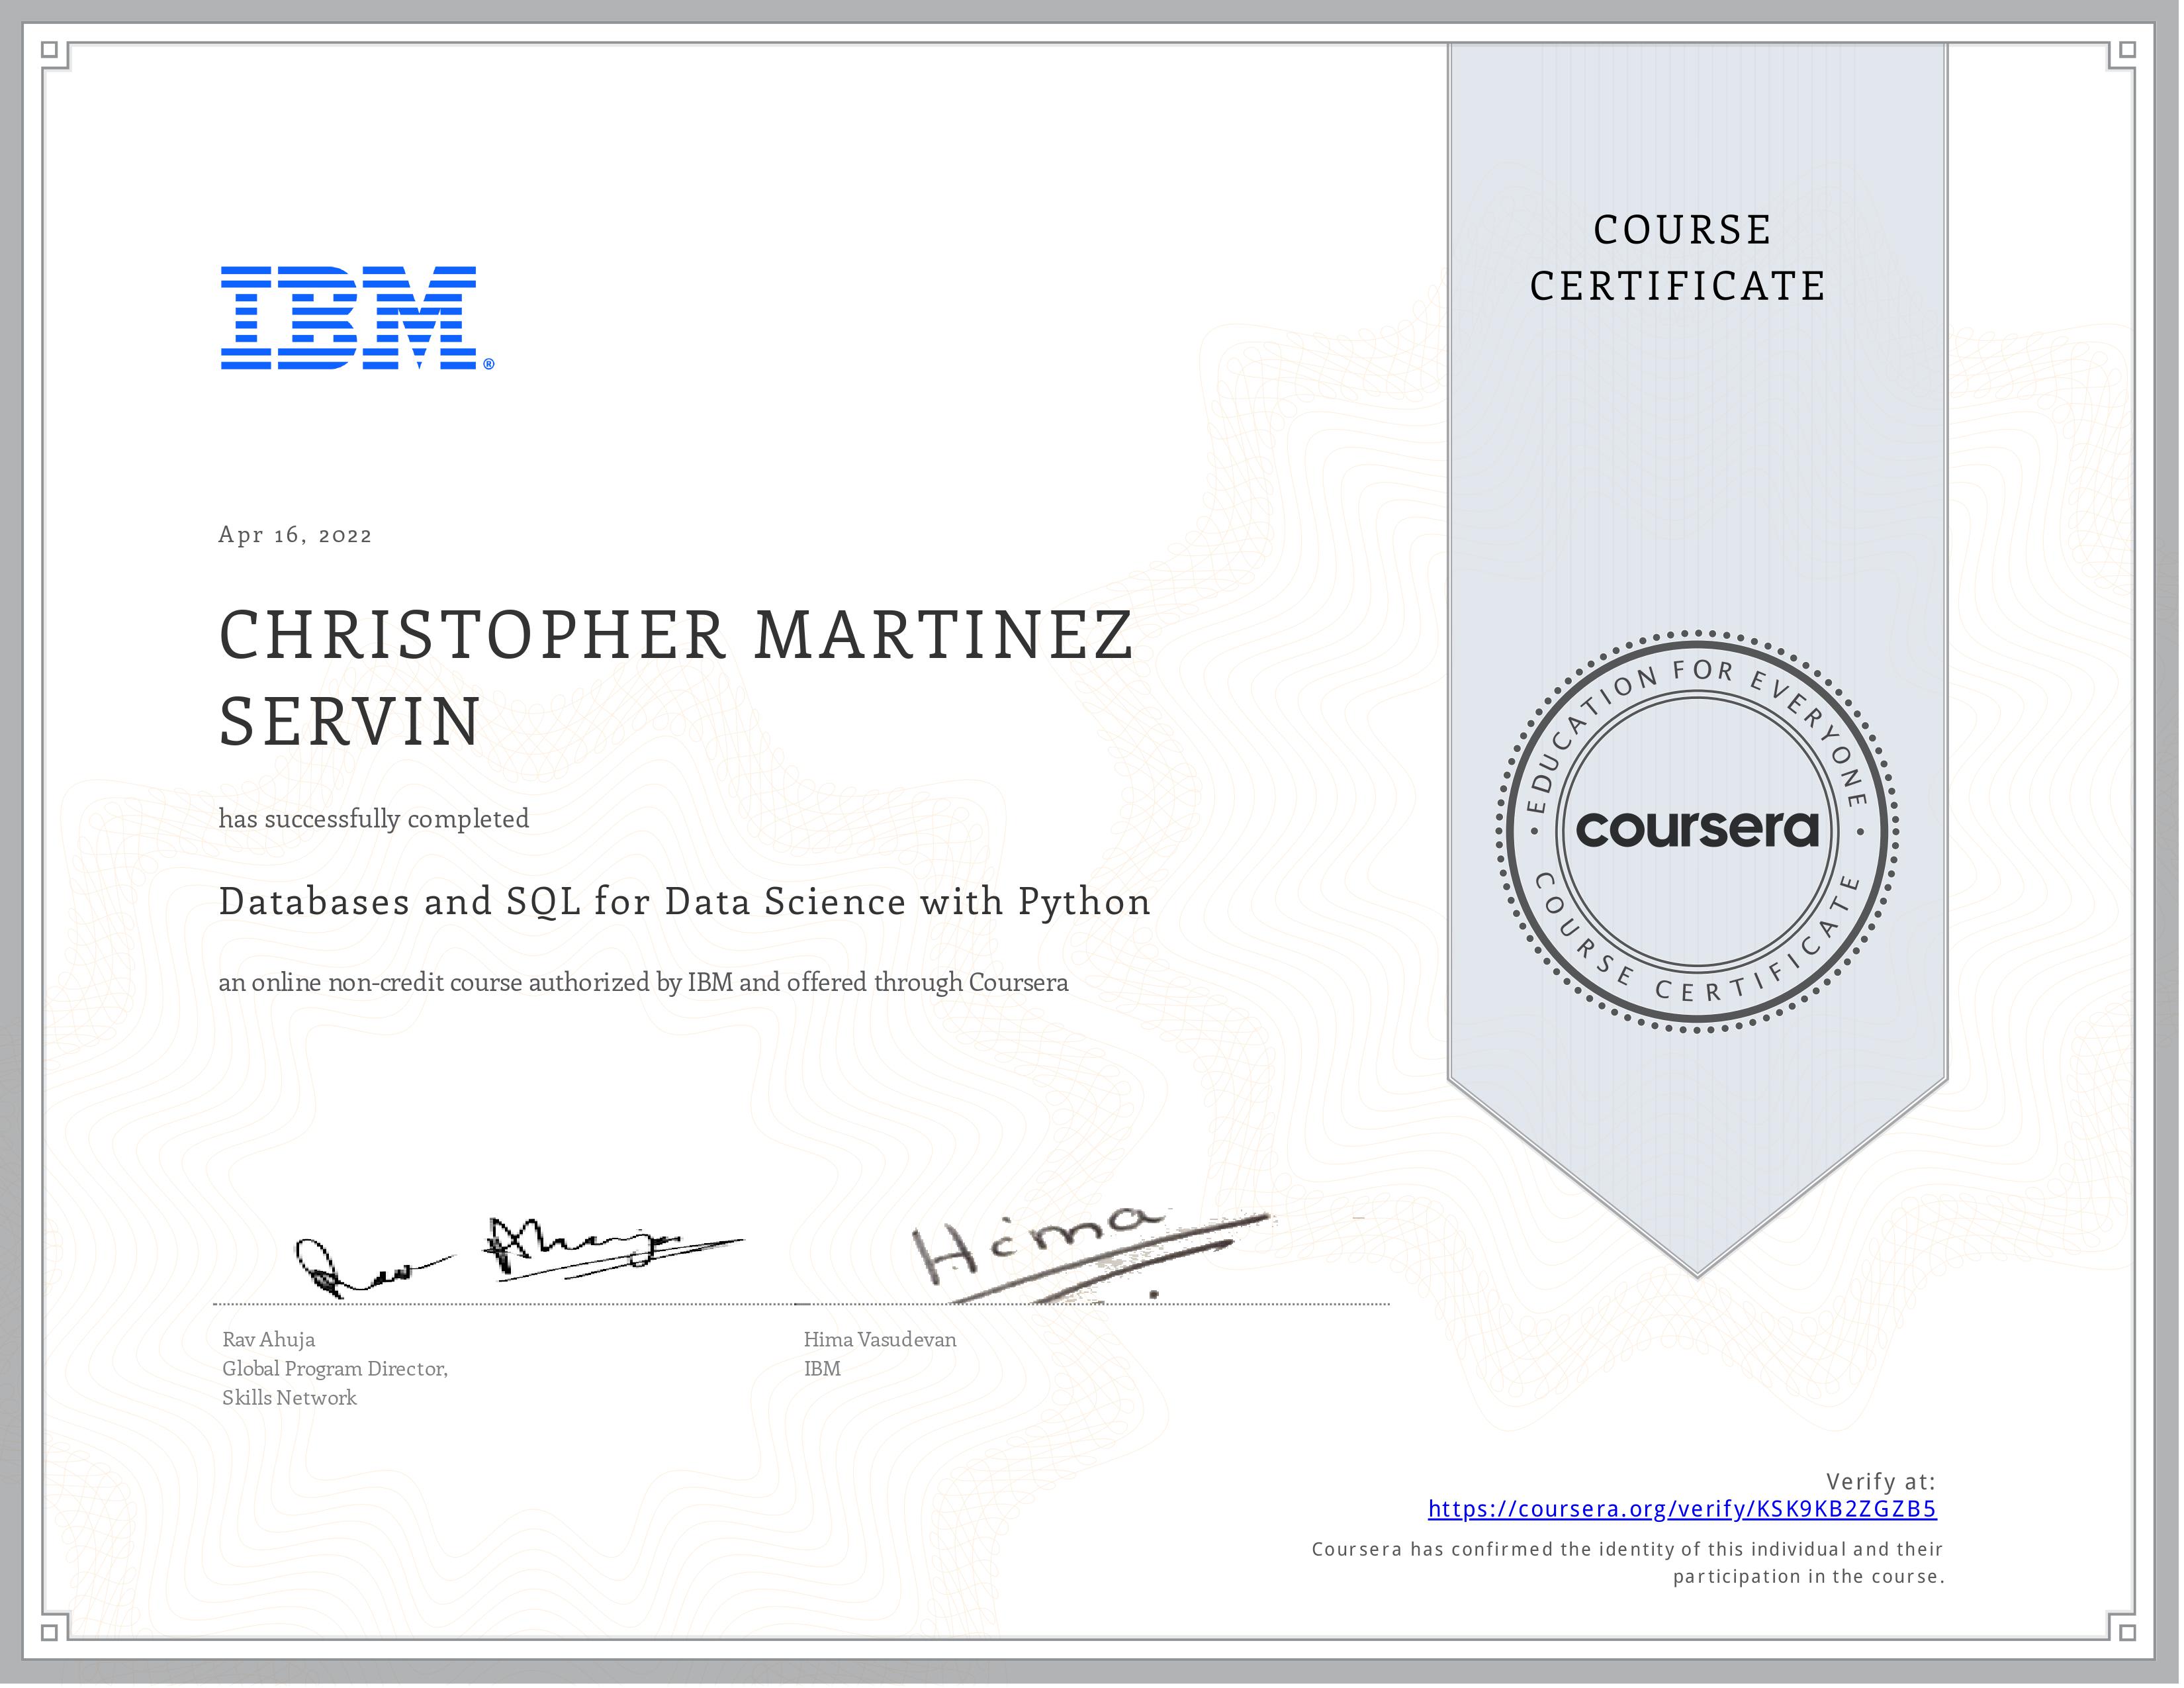
Task: Click the course title Databases and SQL
Action: pyautogui.click(x=685, y=902)
